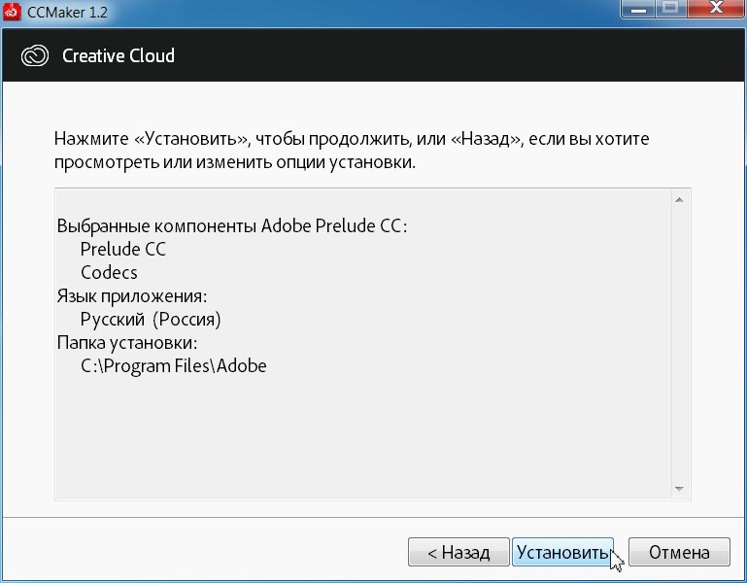Cancel installation with the Отмена button
The height and width of the screenshot is (583, 747).
(679, 552)
